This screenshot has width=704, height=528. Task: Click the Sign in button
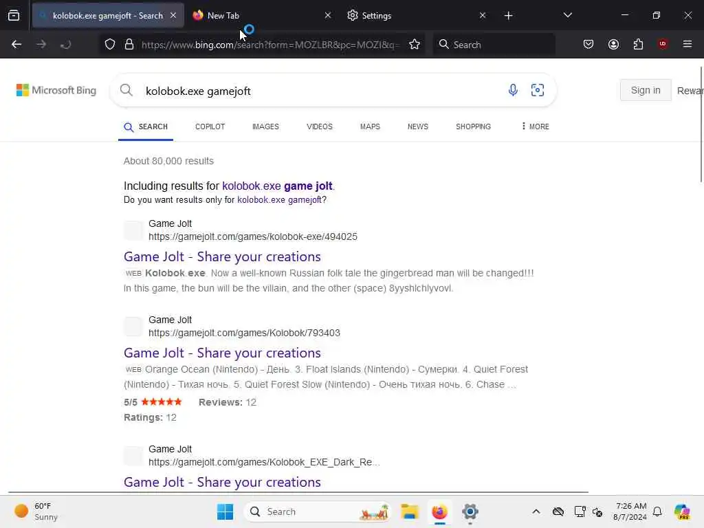click(645, 90)
